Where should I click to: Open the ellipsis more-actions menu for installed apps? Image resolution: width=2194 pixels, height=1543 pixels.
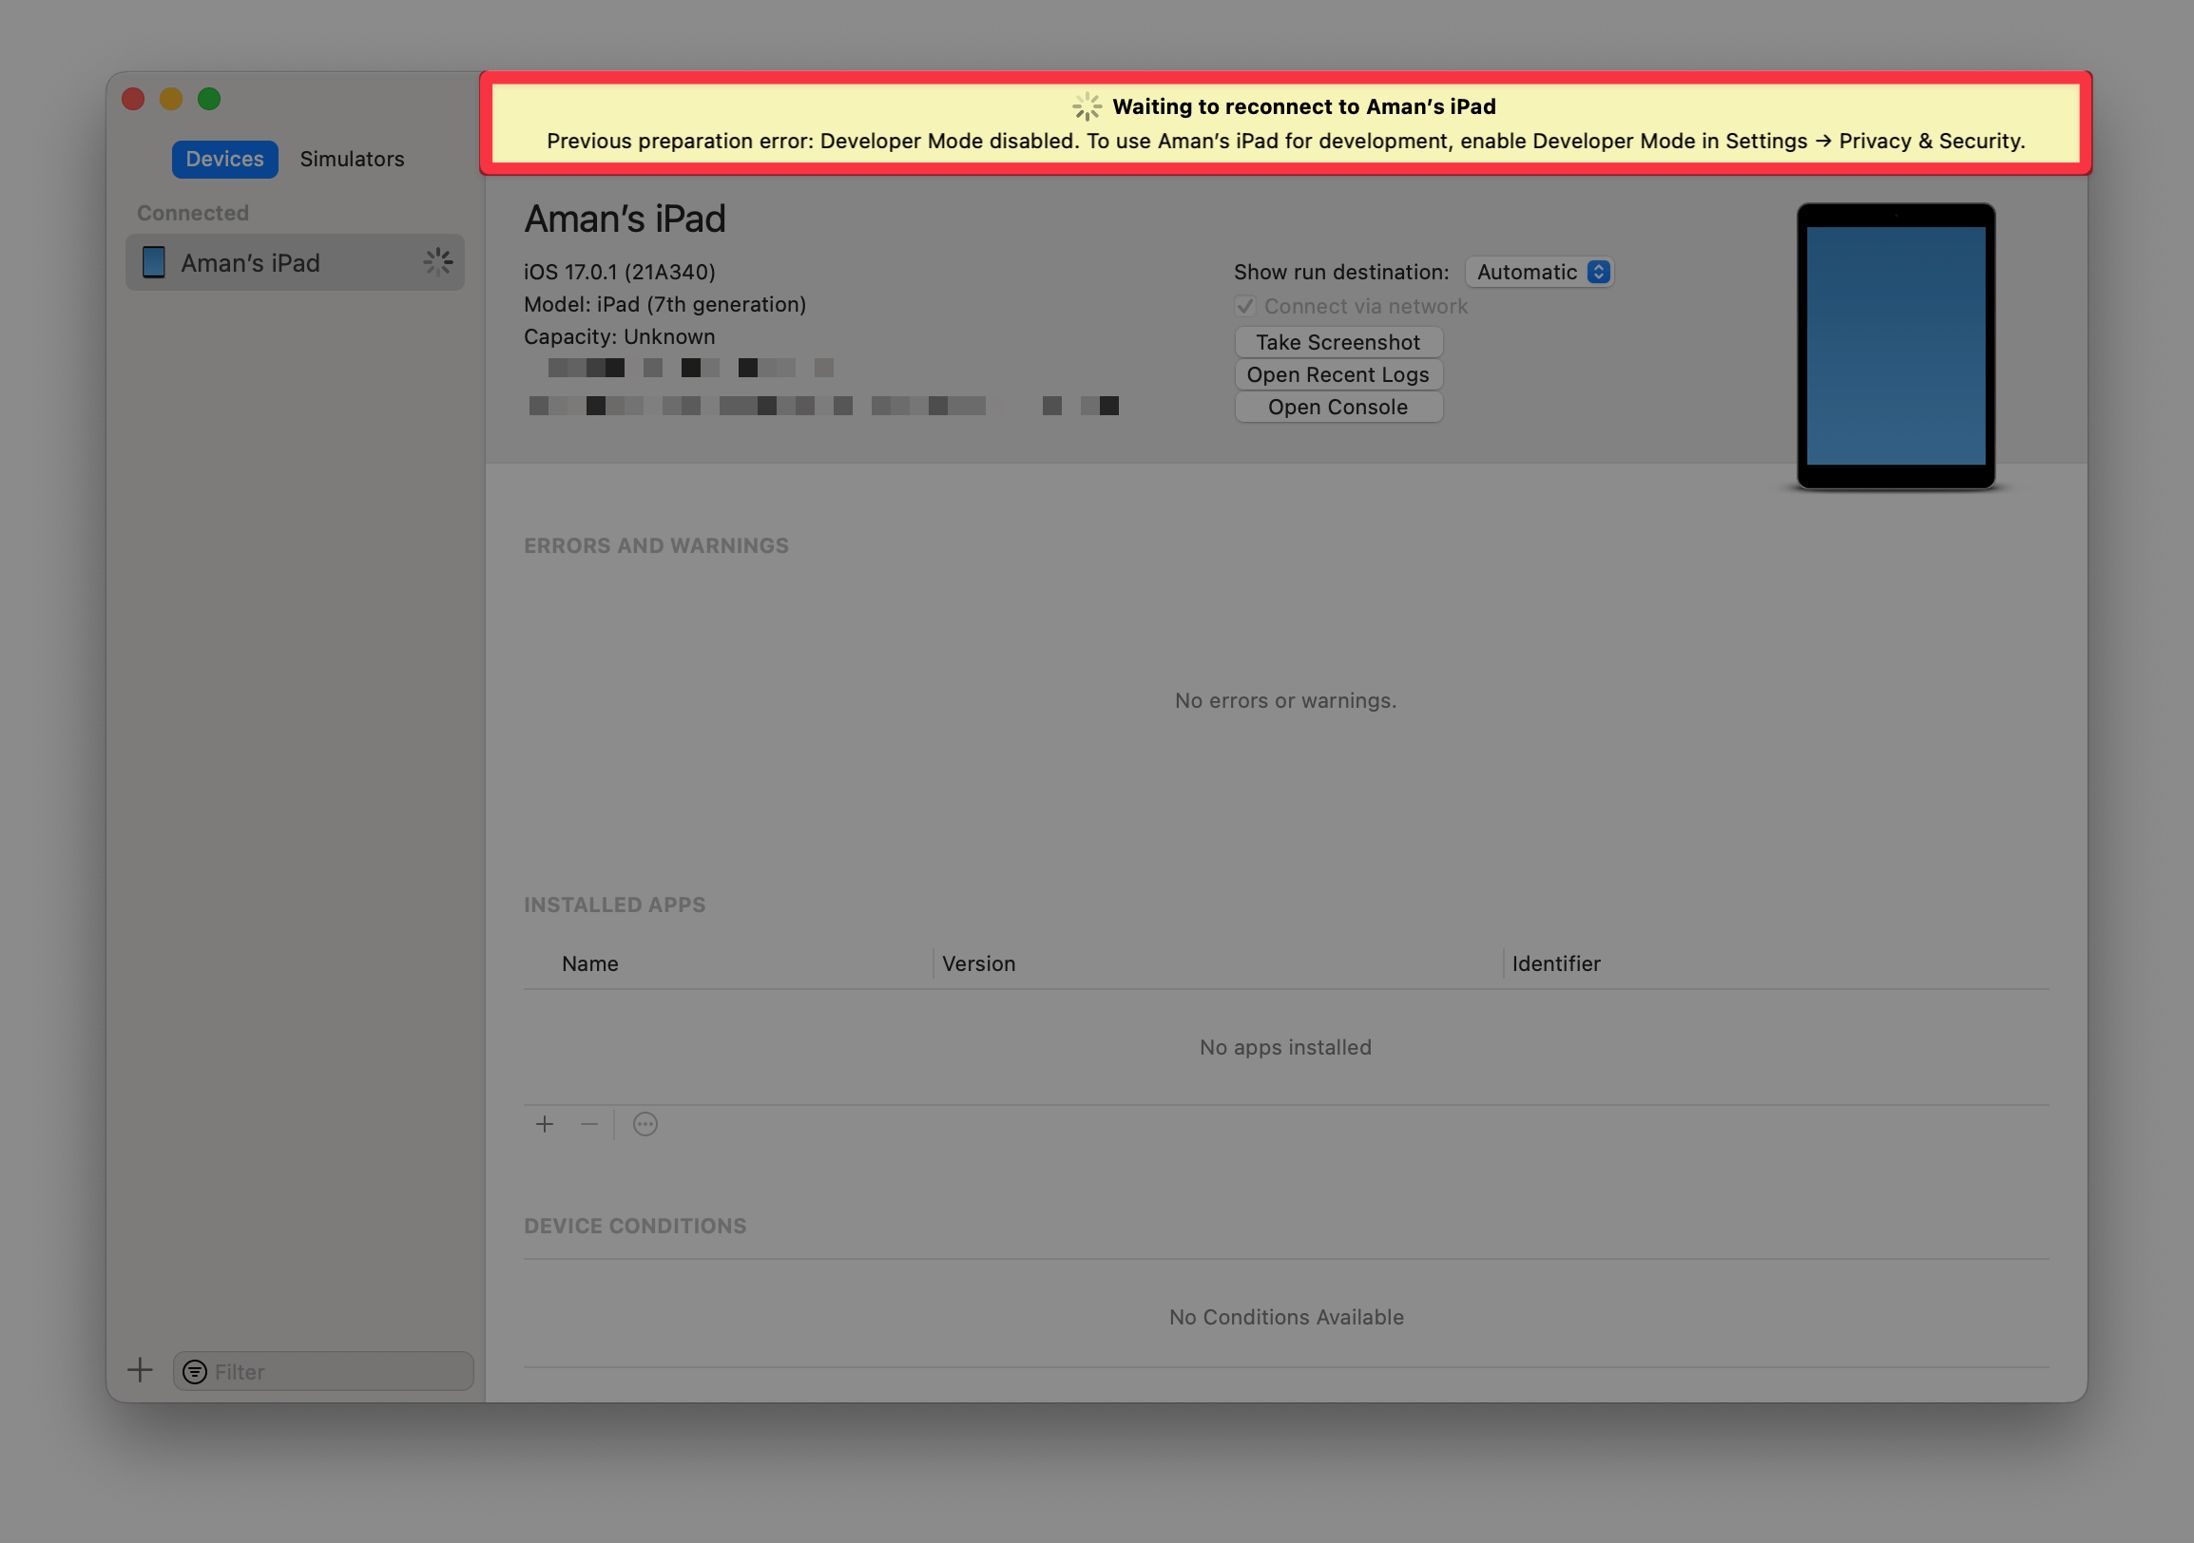click(x=645, y=1124)
